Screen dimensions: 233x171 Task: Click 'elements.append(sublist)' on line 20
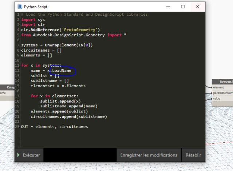59,111
